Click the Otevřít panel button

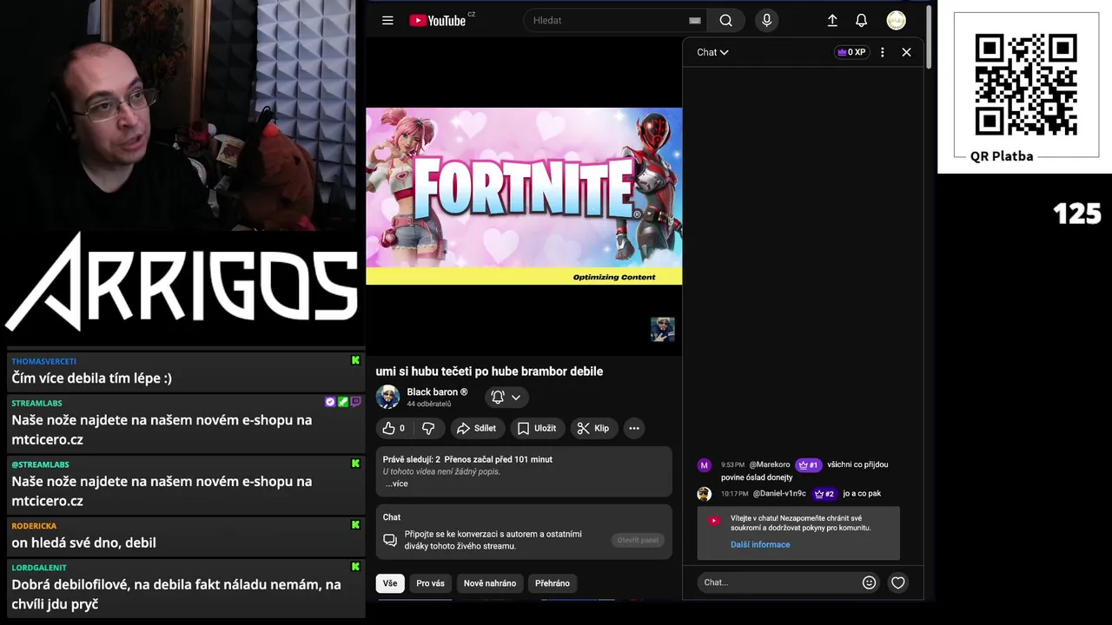(638, 540)
